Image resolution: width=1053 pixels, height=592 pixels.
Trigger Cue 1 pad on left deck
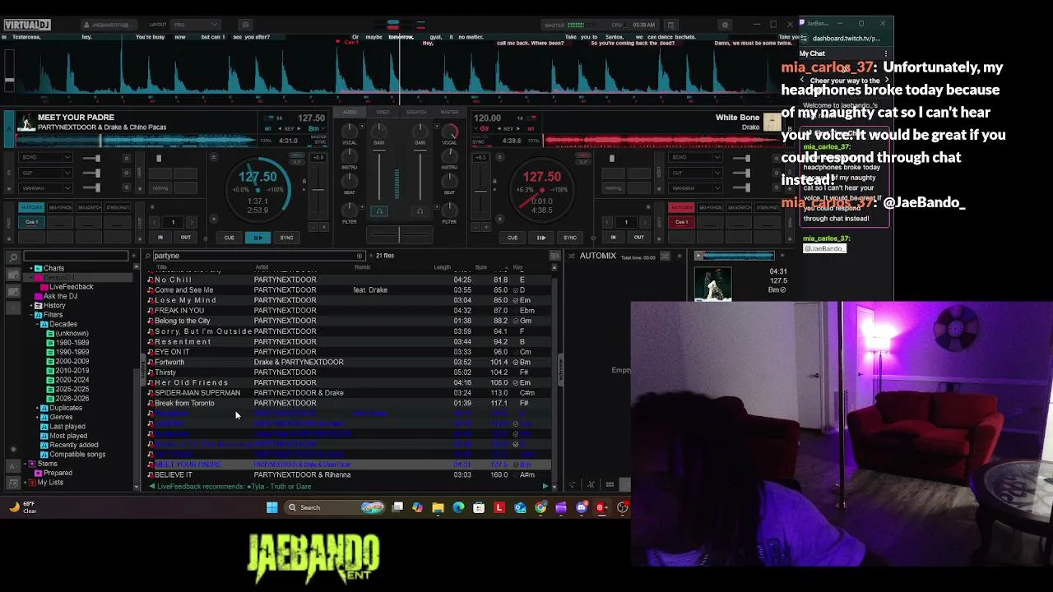click(32, 222)
